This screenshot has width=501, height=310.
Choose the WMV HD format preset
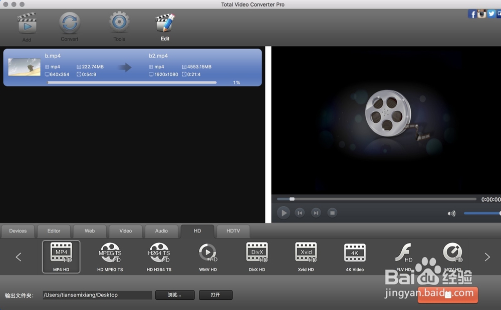[x=208, y=256]
